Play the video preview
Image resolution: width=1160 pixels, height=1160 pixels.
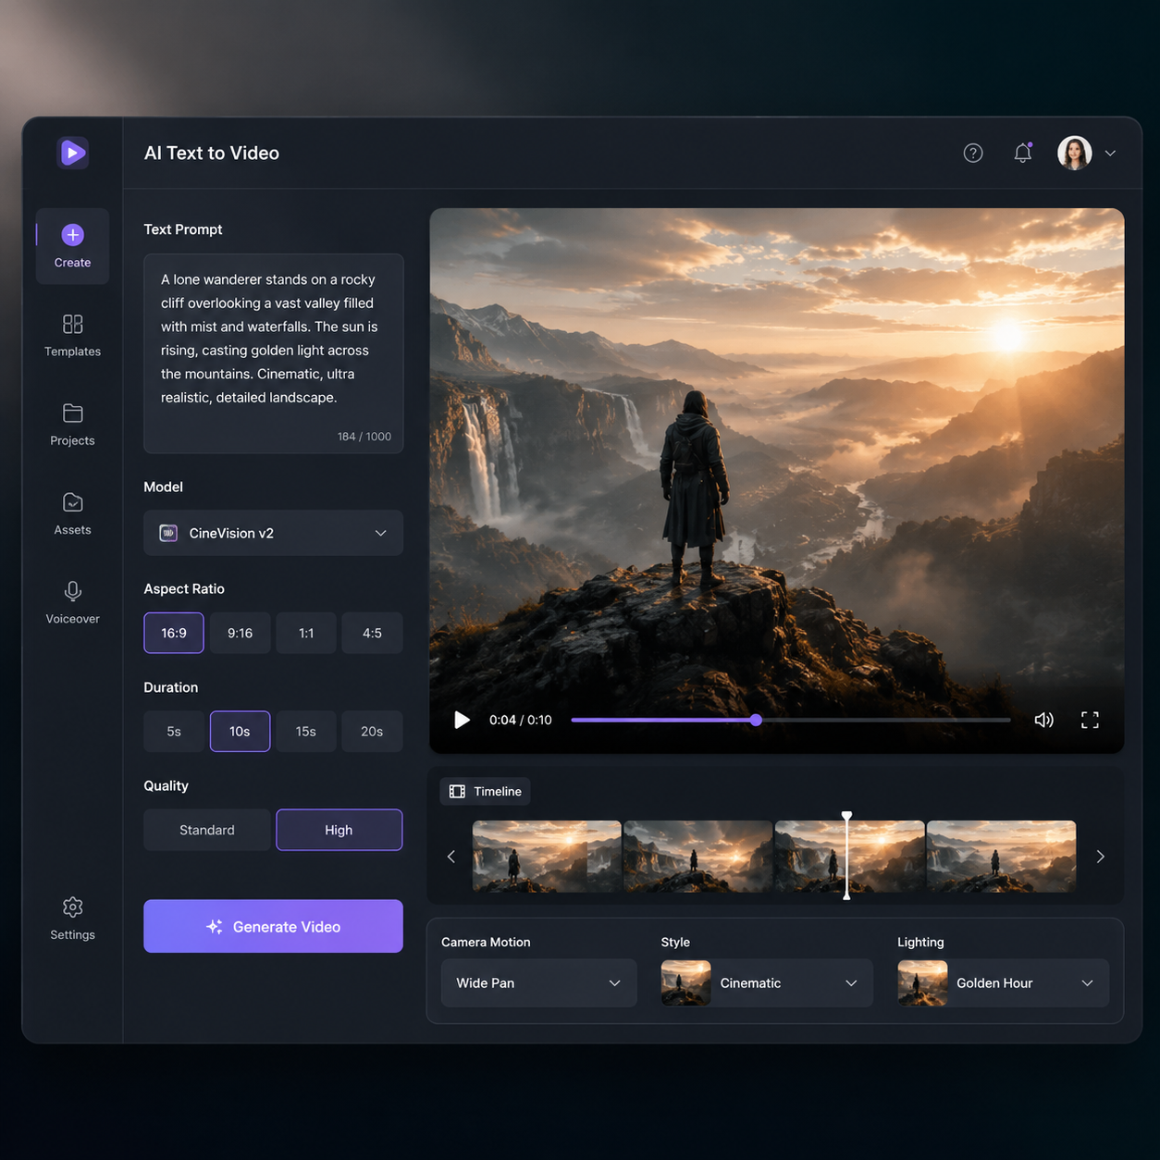click(462, 720)
